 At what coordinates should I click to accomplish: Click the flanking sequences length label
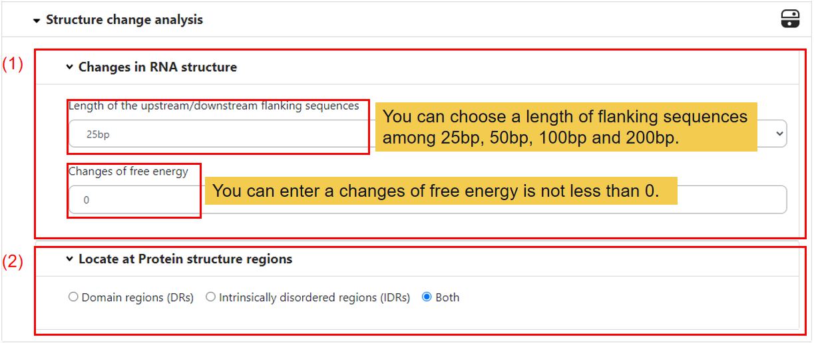[x=214, y=106]
